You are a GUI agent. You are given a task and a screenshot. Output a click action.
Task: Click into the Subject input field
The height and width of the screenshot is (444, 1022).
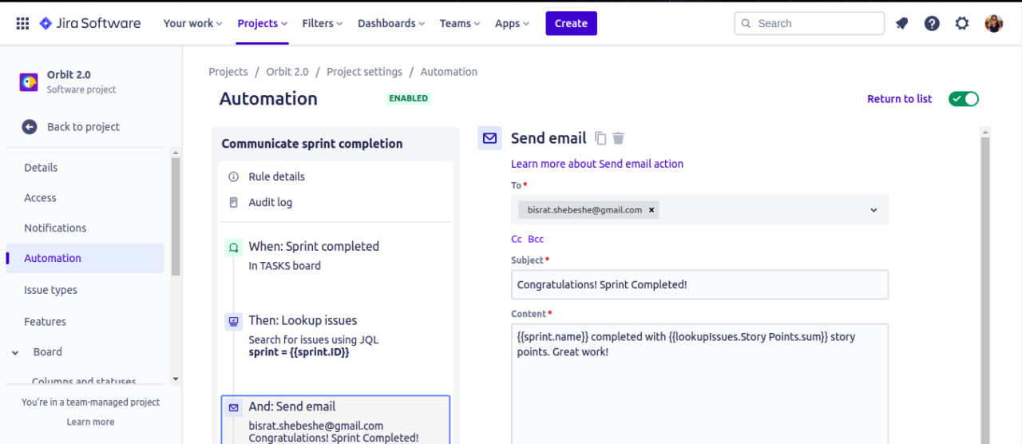(699, 284)
